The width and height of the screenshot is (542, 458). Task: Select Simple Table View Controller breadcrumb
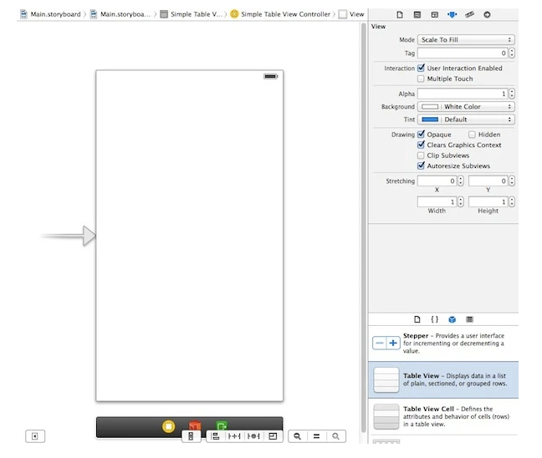tap(280, 14)
